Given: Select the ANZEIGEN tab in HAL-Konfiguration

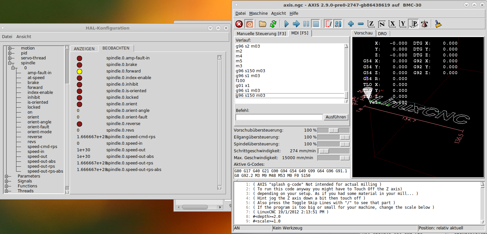Looking at the screenshot, I should click(84, 49).
